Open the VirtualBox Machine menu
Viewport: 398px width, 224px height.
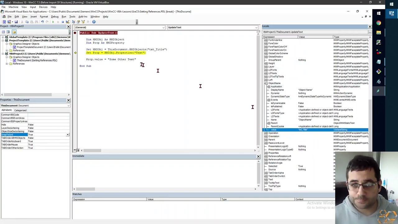[13, 7]
